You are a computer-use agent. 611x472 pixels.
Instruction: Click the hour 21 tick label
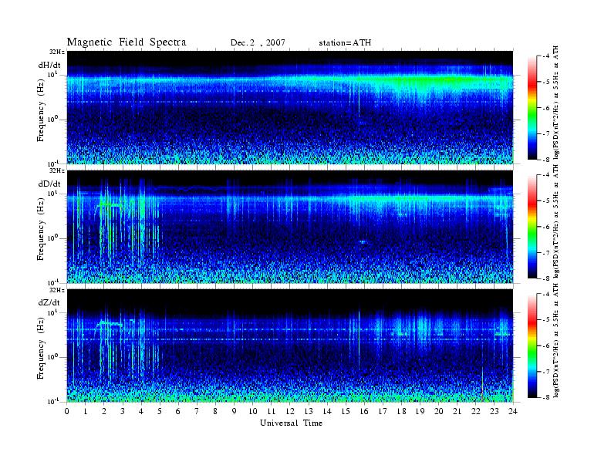click(457, 411)
